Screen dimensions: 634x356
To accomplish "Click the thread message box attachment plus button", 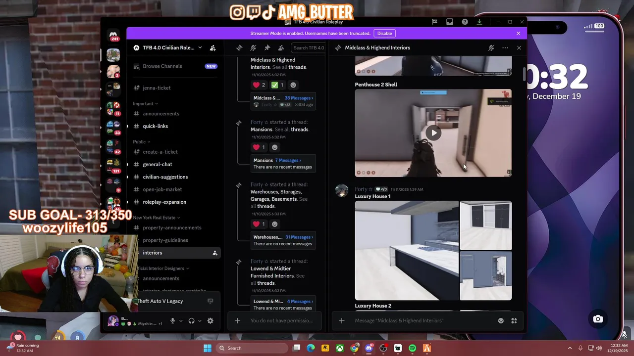I will pyautogui.click(x=341, y=321).
